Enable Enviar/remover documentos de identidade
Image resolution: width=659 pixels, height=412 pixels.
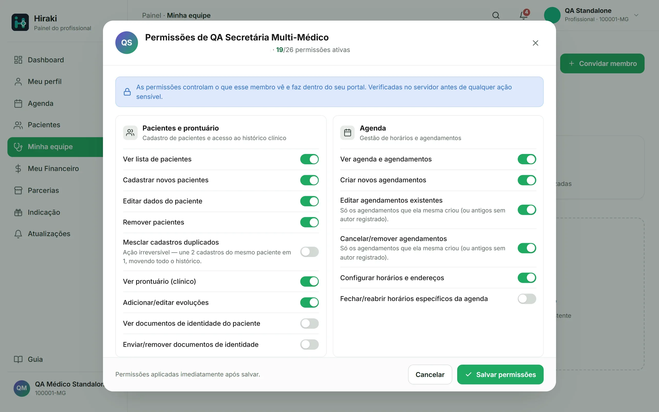pos(309,345)
